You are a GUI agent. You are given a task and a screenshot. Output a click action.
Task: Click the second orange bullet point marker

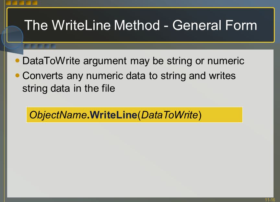pyautogui.click(x=17, y=75)
